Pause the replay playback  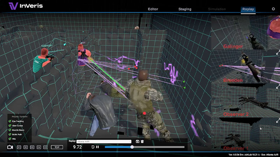pyautogui.click(x=97, y=147)
